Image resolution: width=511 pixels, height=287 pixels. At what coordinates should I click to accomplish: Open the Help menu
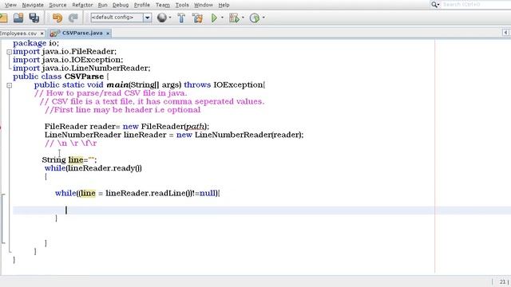[x=224, y=5]
